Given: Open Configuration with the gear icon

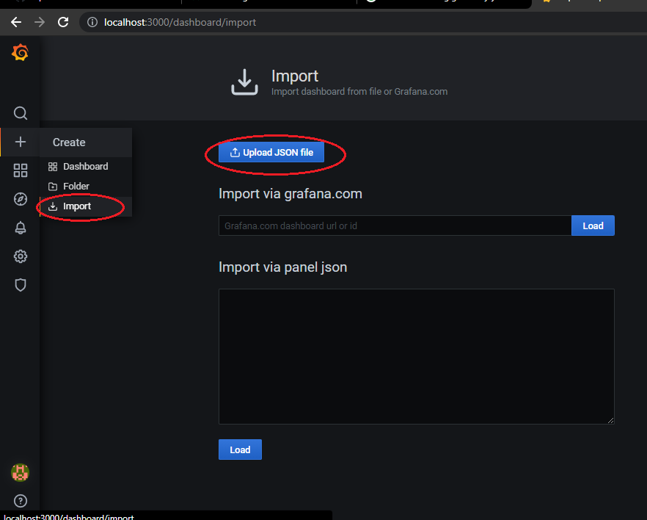Looking at the screenshot, I should click(x=20, y=256).
